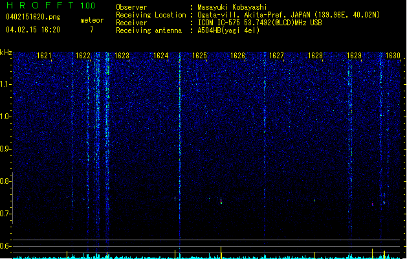
Task: Click the 0.6 kHz axis label
Action: [x=5, y=246]
